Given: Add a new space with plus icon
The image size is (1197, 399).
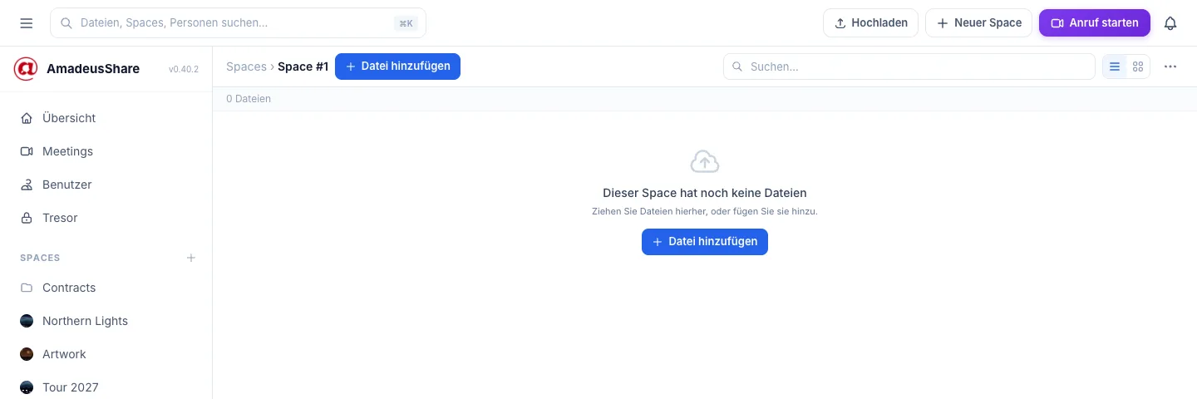Looking at the screenshot, I should point(191,258).
